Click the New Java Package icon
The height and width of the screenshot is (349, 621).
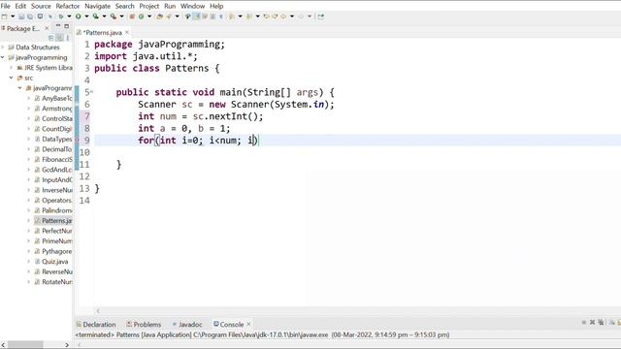click(x=132, y=16)
